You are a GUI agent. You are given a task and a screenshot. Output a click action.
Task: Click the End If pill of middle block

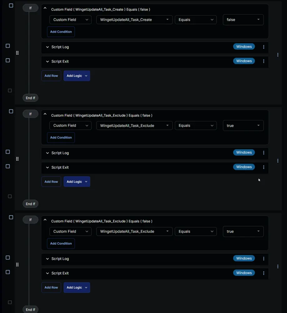(x=30, y=204)
